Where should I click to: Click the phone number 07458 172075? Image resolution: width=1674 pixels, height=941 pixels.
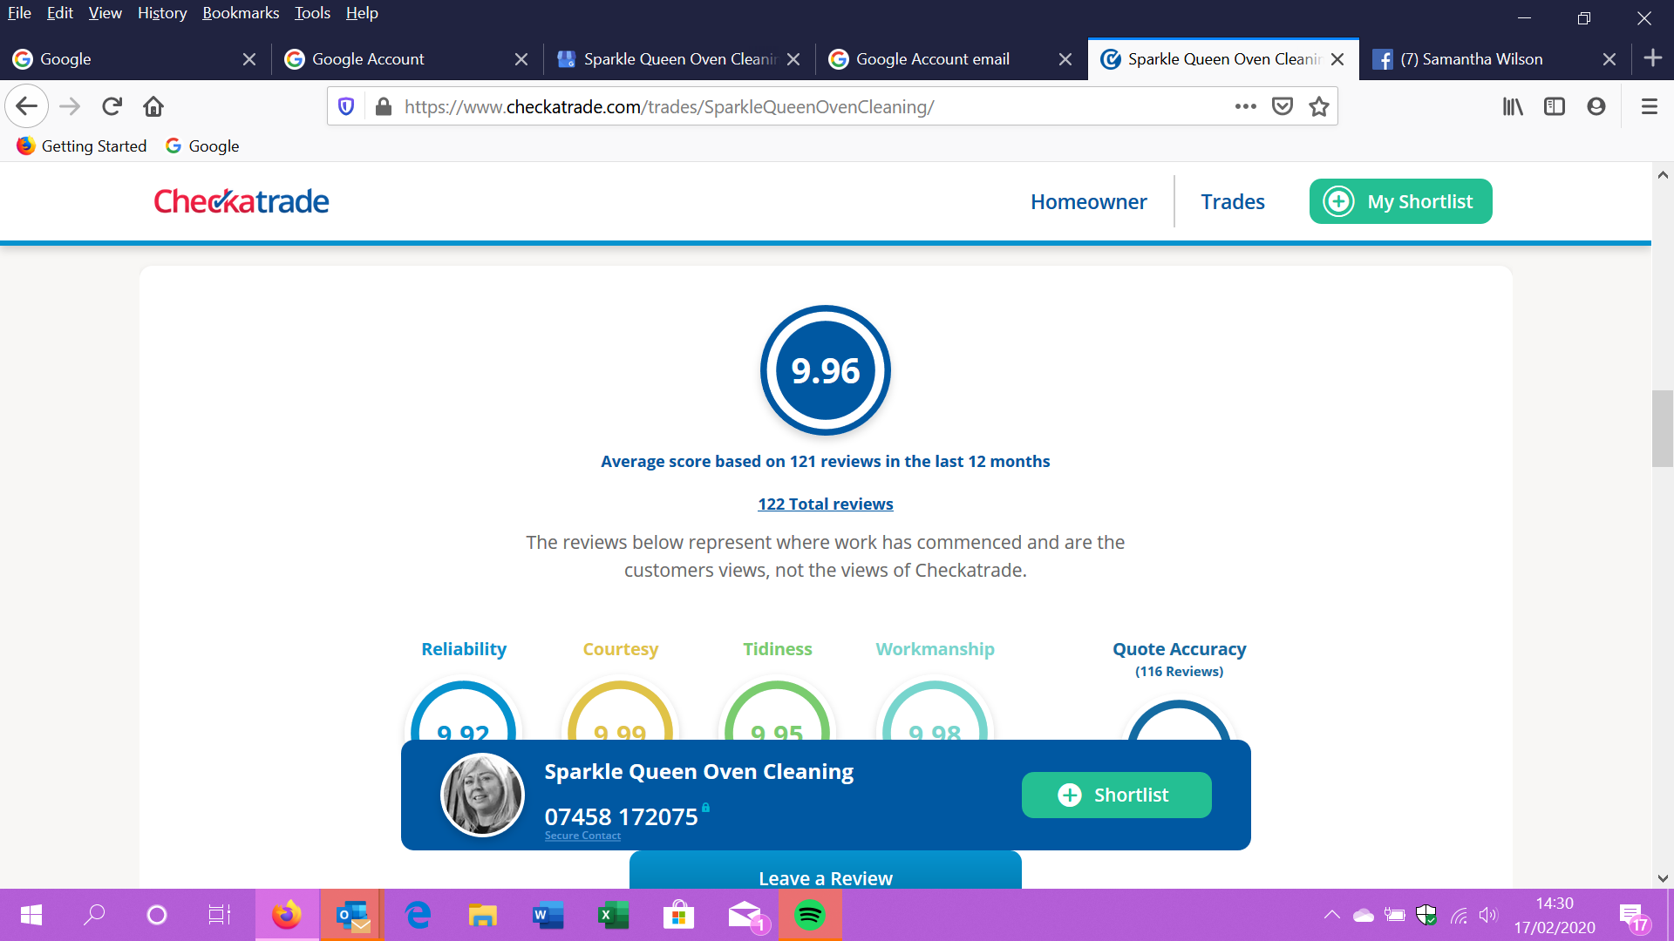[x=622, y=816]
